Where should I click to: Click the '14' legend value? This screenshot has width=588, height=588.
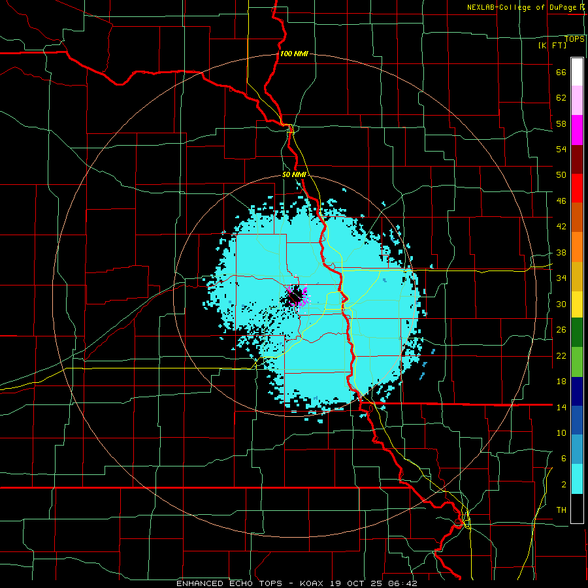tap(561, 407)
